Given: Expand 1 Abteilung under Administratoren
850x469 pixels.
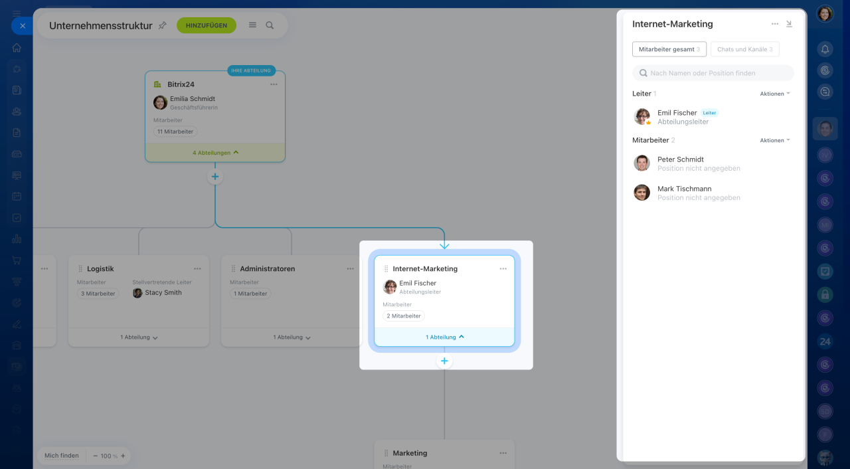Looking at the screenshot, I should tap(292, 337).
